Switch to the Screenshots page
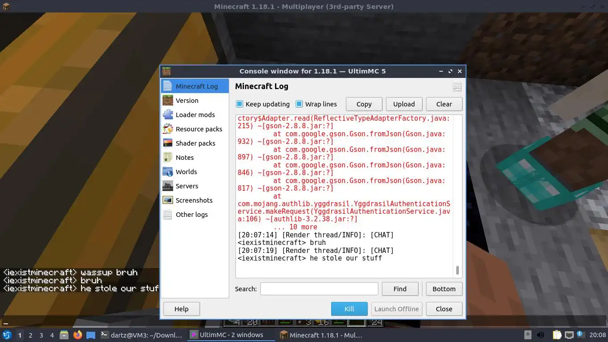 [195, 200]
